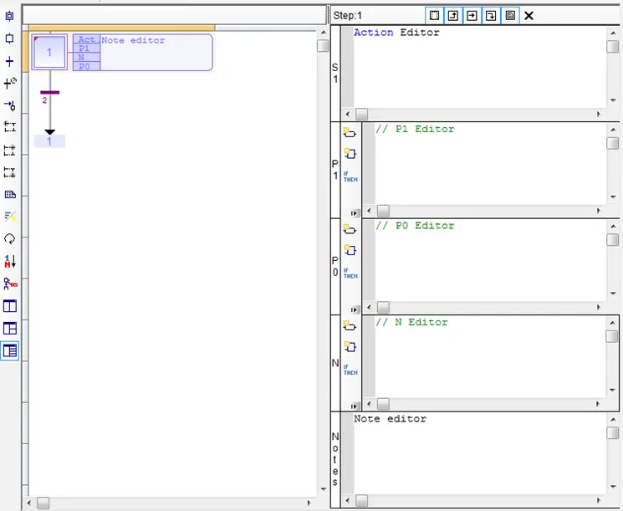Toggle the Action section button in Step header
This screenshot has width=623, height=511.
pyautogui.click(x=434, y=16)
